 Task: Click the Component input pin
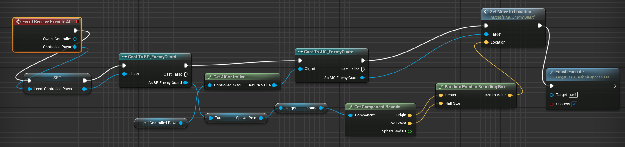[351, 115]
